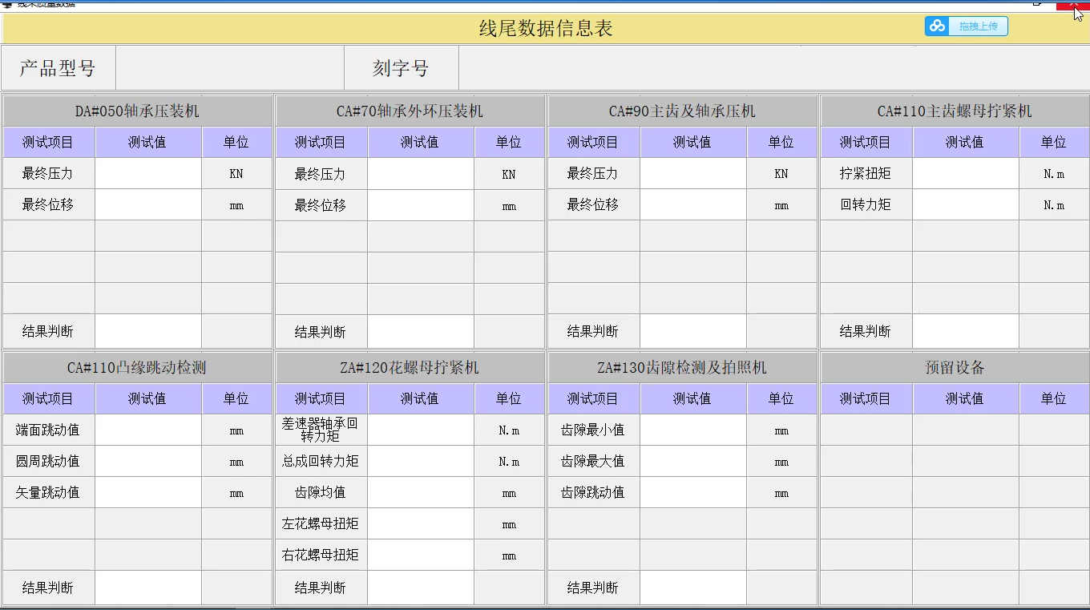
Task: Click the 齿隙最大值 row label
Action: tap(593, 461)
